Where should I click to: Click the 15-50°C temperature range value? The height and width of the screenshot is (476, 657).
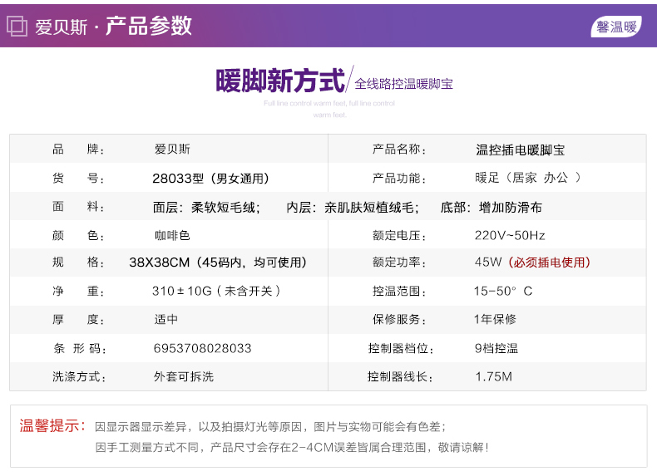(503, 292)
